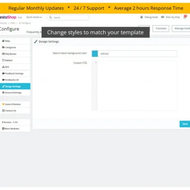Screen dimensions: 190x190
Task: Open the Categories sidebar section
Action: coord(15,47)
